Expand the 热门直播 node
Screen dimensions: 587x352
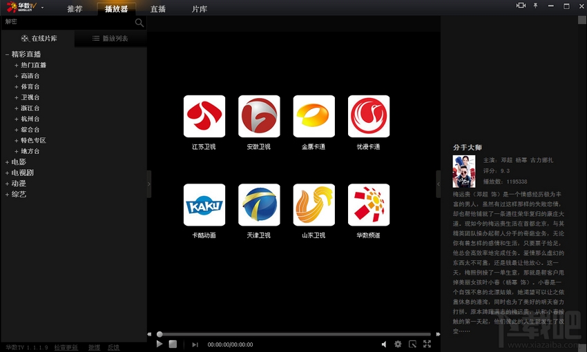(x=17, y=66)
